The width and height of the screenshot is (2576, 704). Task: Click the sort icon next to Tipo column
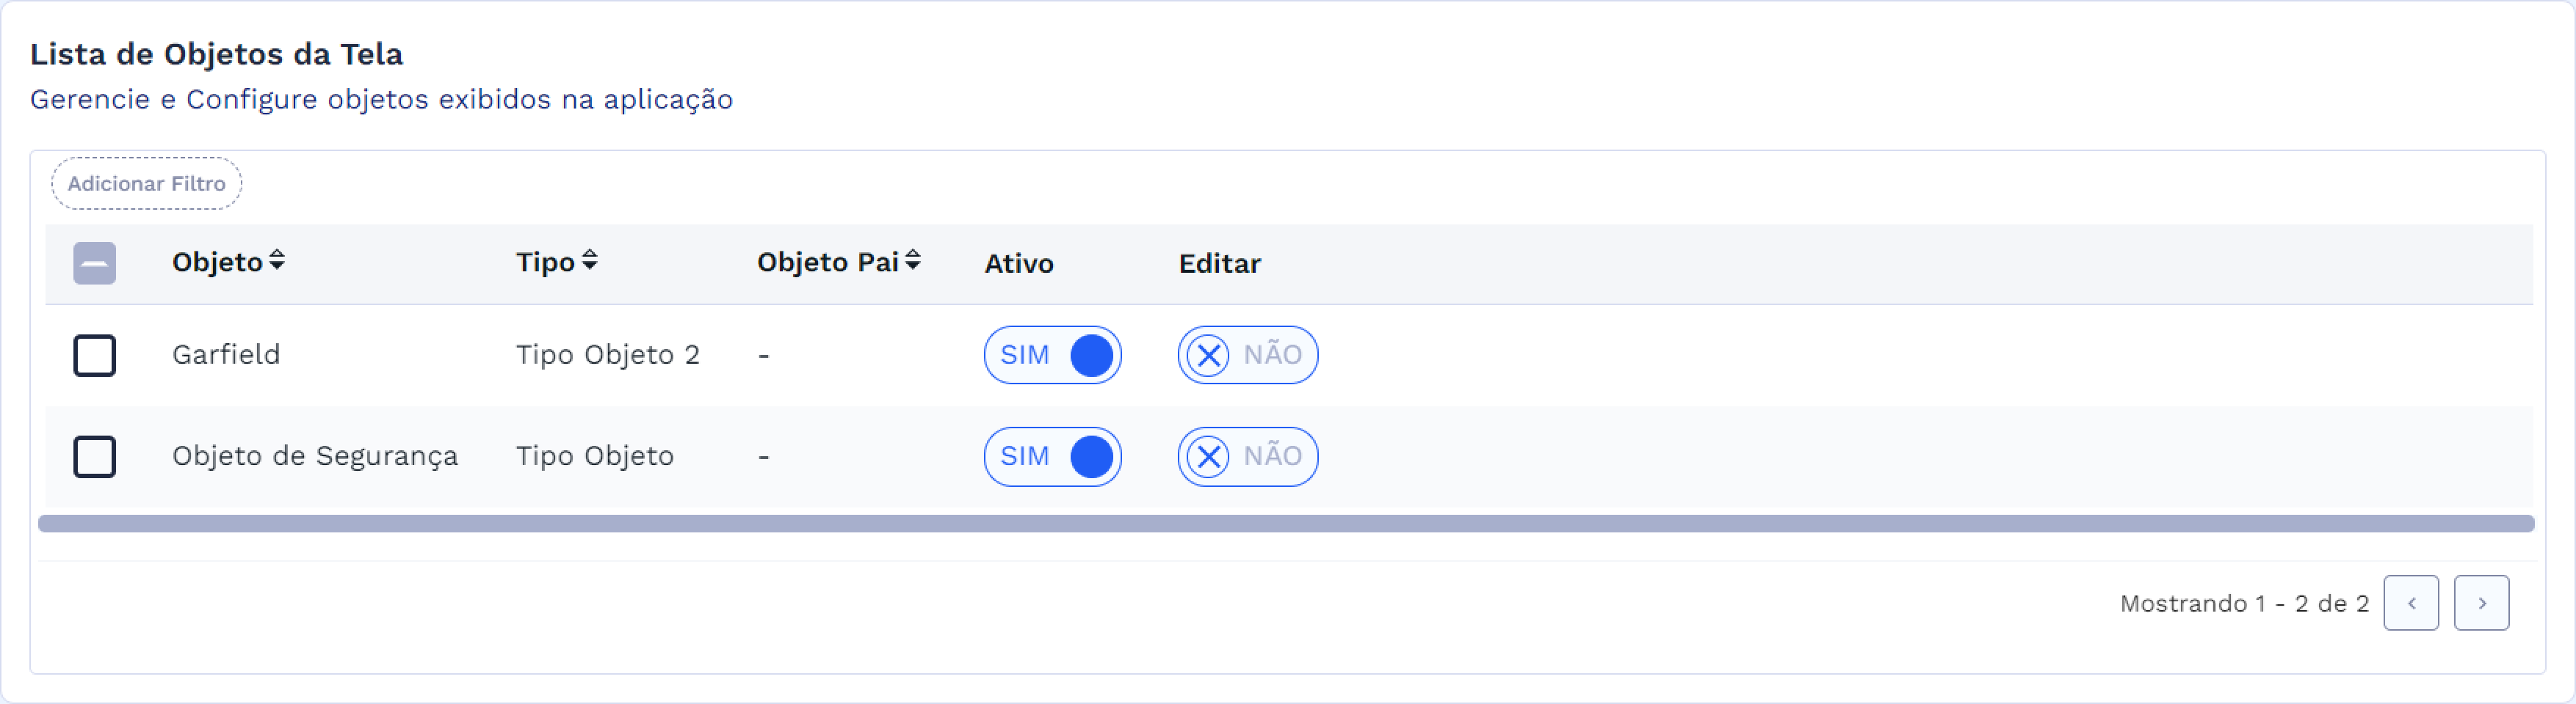[x=590, y=262]
